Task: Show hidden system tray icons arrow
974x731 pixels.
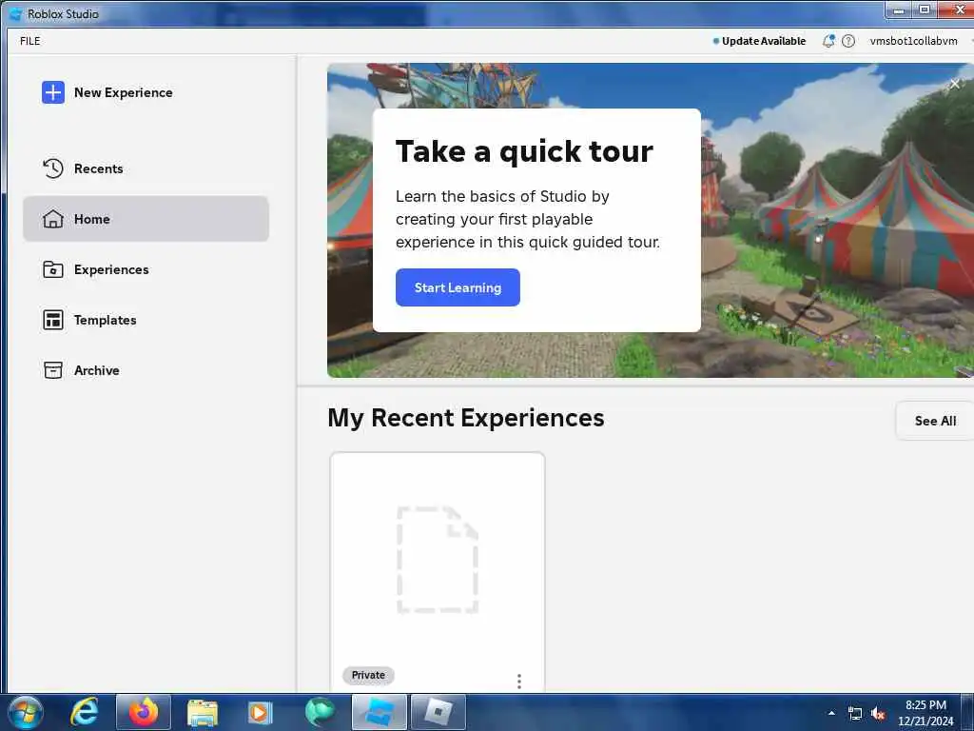Action: point(831,713)
